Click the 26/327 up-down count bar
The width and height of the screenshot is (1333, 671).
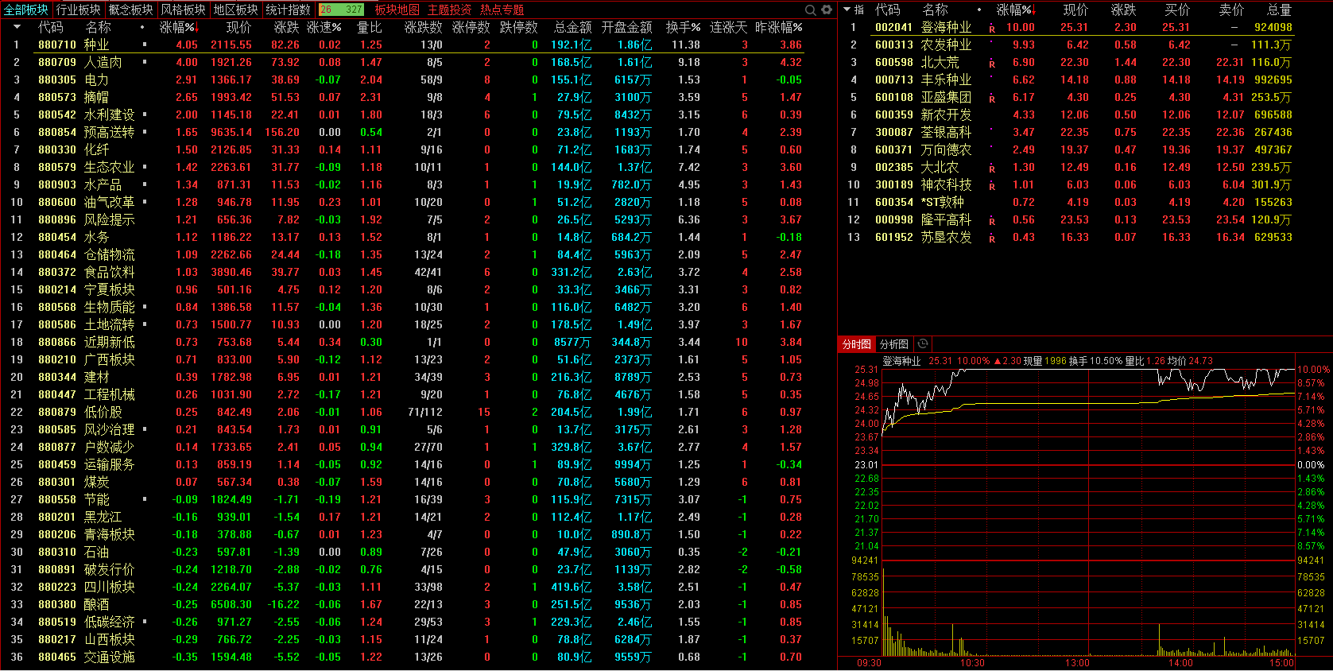pos(342,10)
